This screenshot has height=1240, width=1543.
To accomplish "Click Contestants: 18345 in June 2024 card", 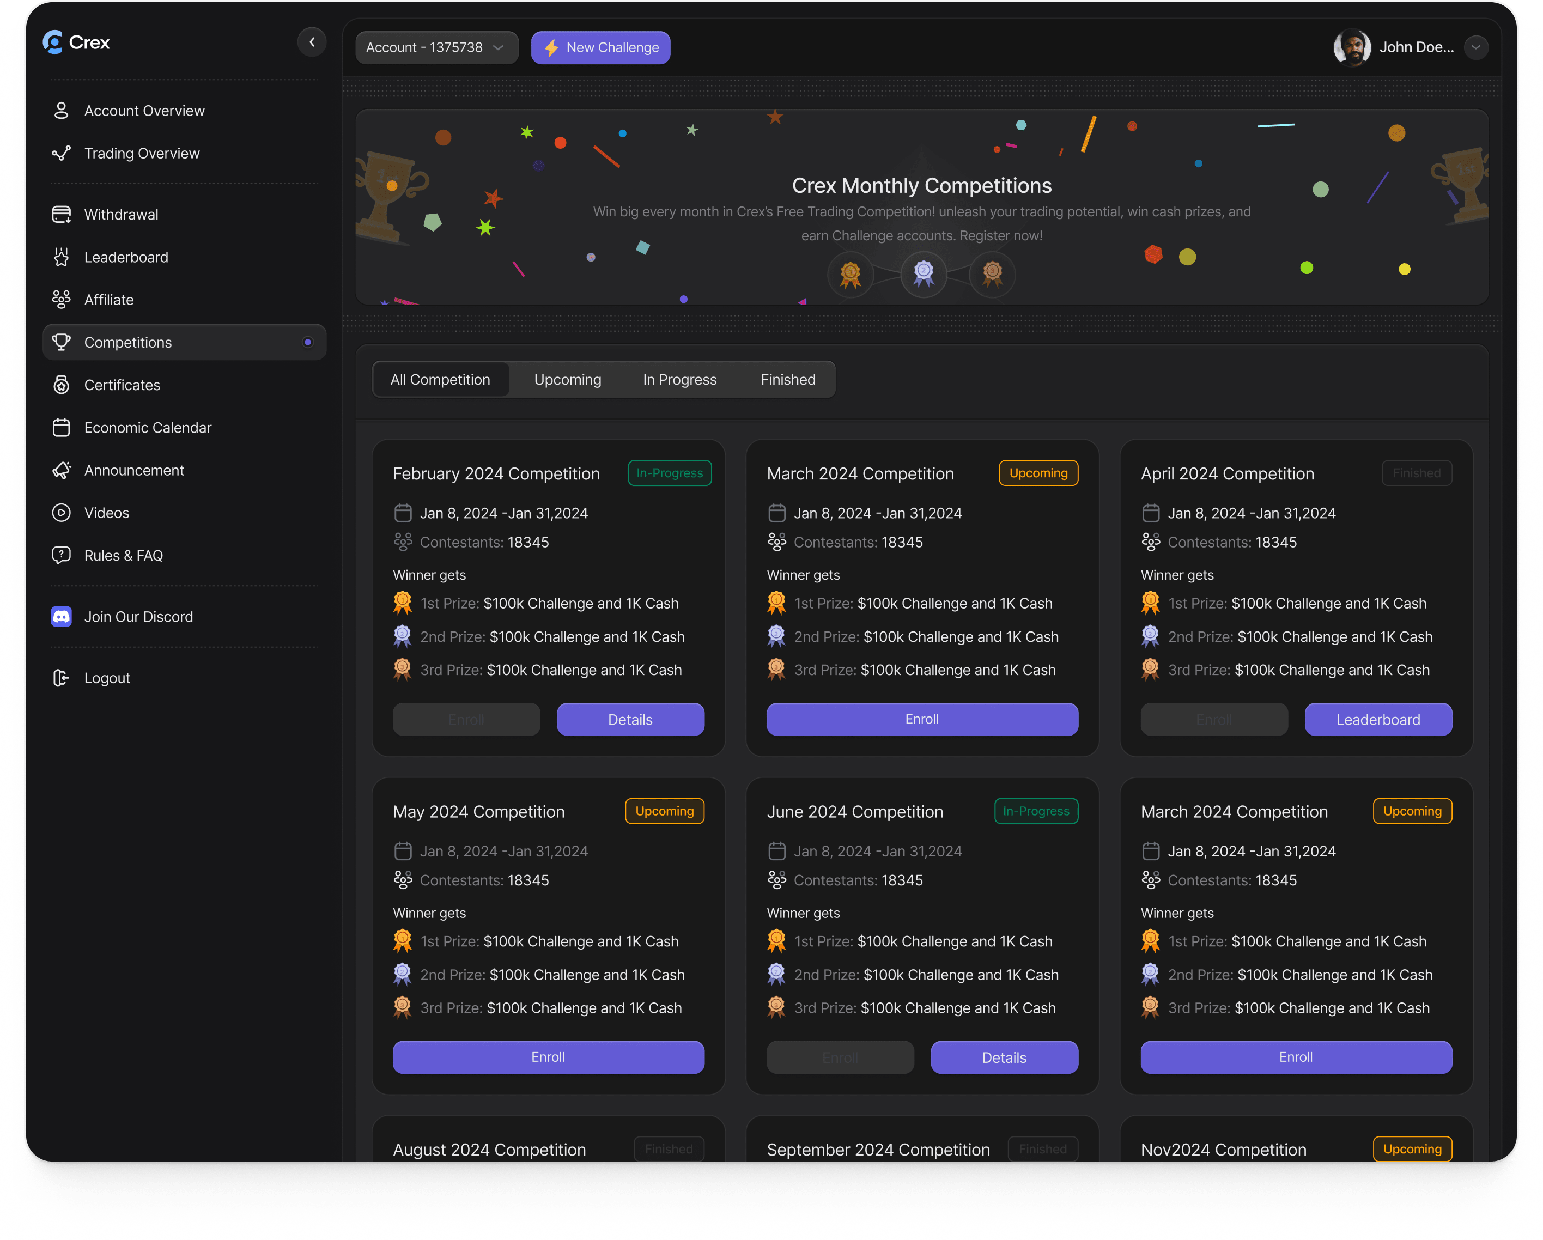I will coord(858,880).
